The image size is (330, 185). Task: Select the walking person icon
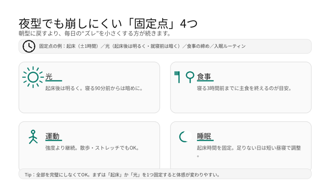[x=33, y=137]
